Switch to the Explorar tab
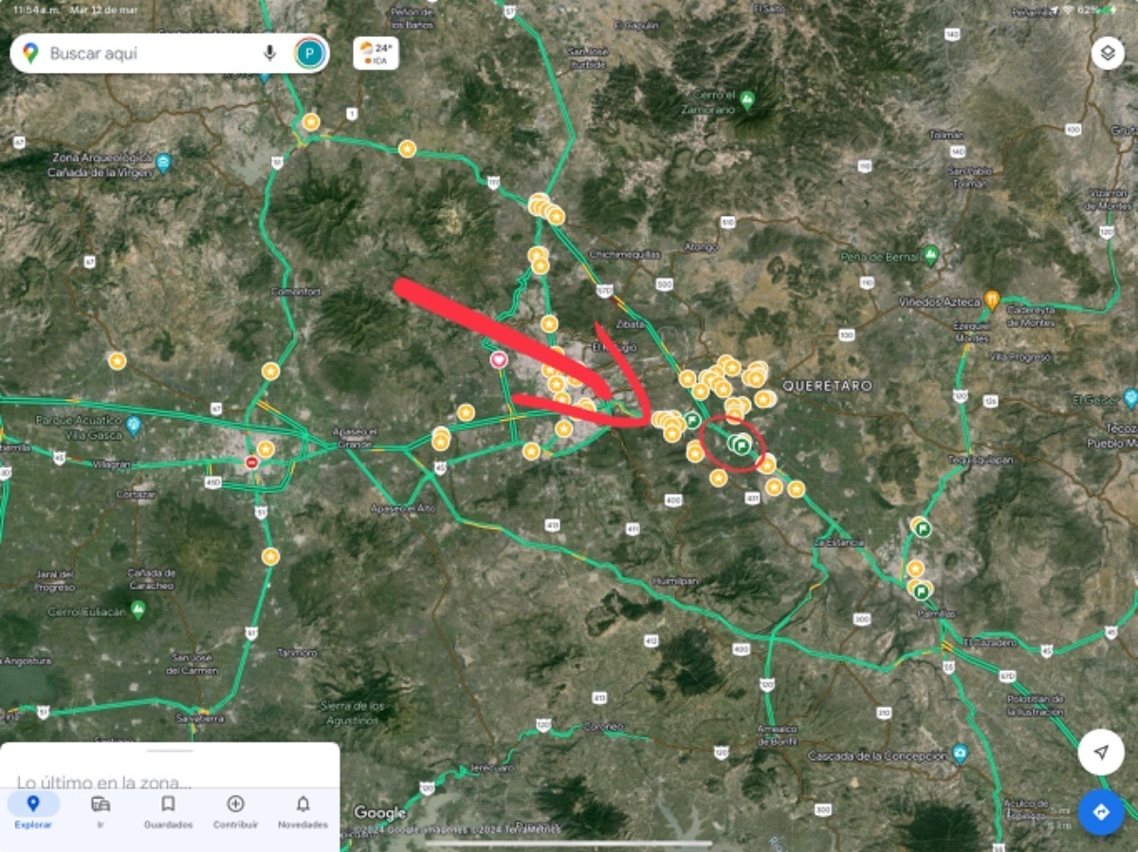 33,811
